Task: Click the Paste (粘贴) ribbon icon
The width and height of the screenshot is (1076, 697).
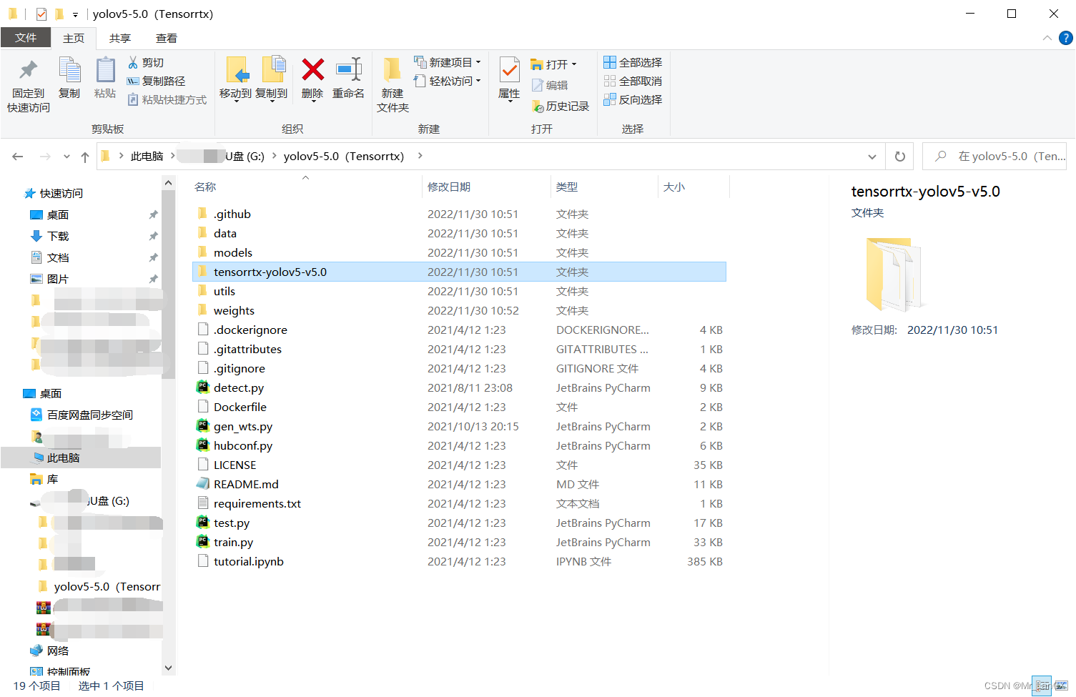Action: (x=105, y=70)
